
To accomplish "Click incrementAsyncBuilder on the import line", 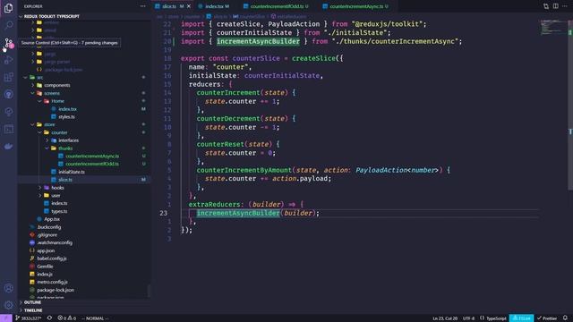I will (x=258, y=41).
